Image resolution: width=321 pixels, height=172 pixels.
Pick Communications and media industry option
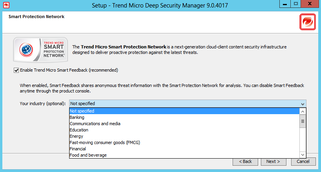tap(184, 124)
